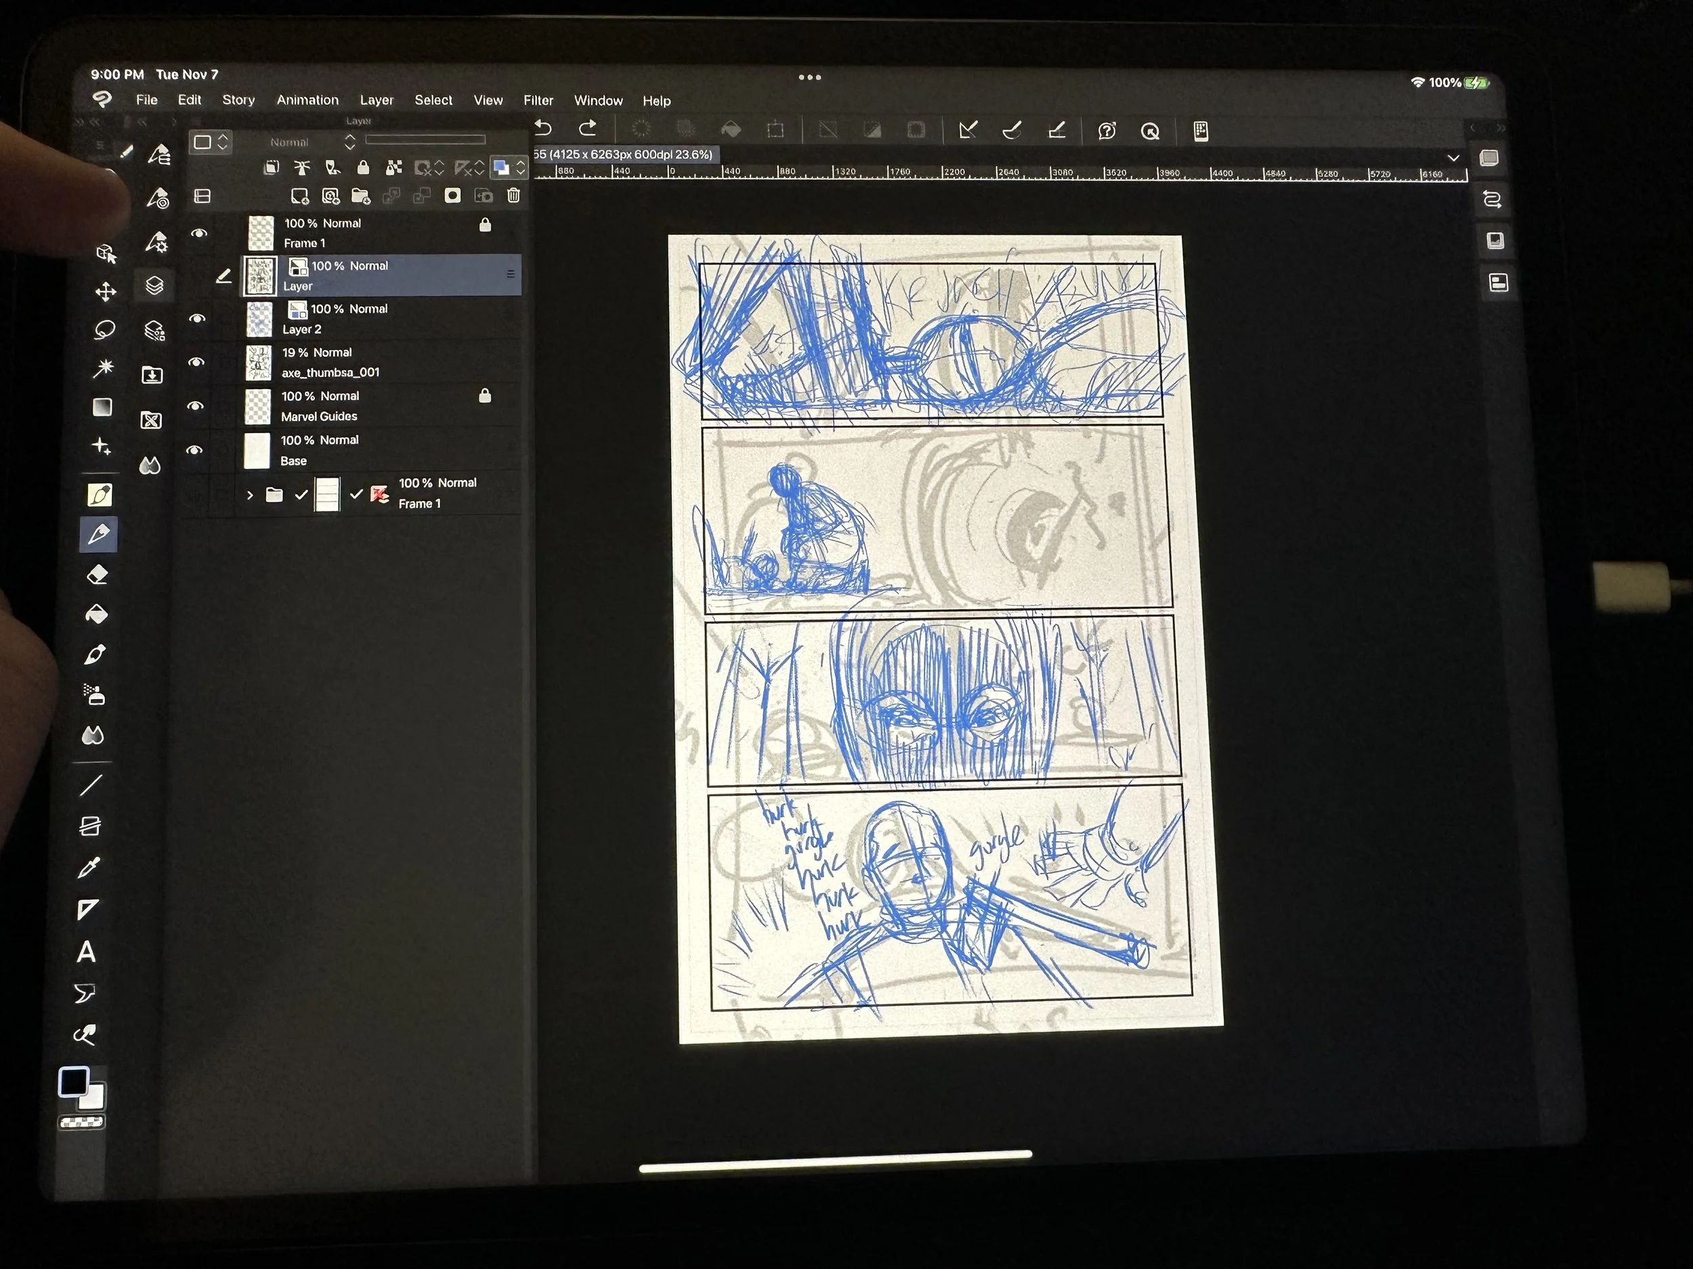Select the Eyedropper tool
Screen dimensions: 1693x1269
click(x=89, y=868)
